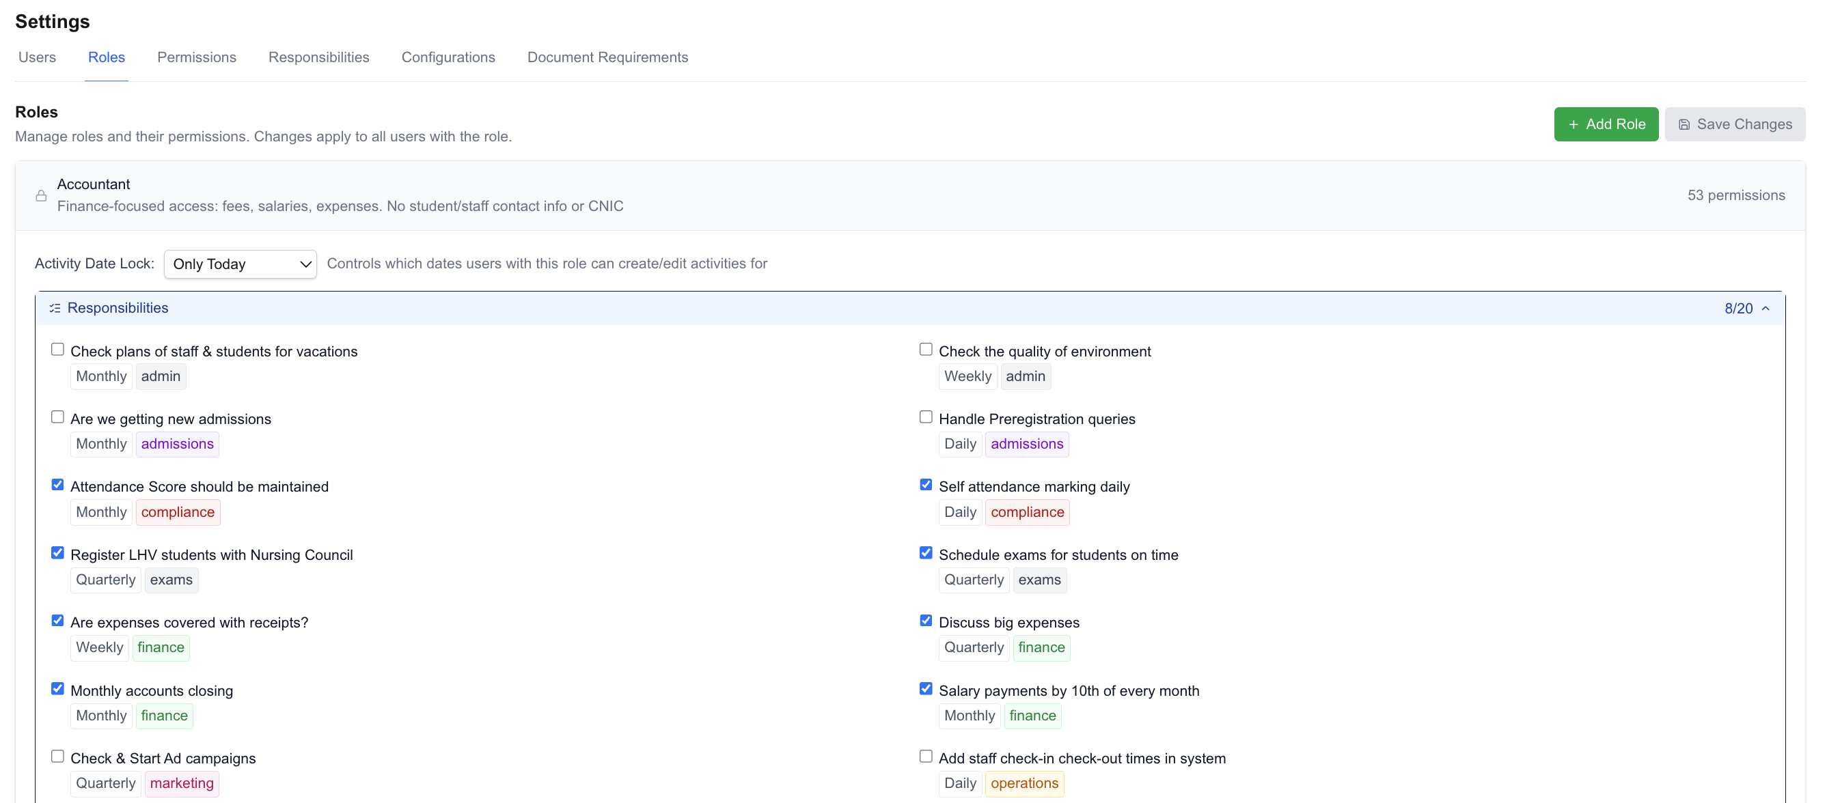Click the lock icon beside Accountant role

(x=41, y=195)
